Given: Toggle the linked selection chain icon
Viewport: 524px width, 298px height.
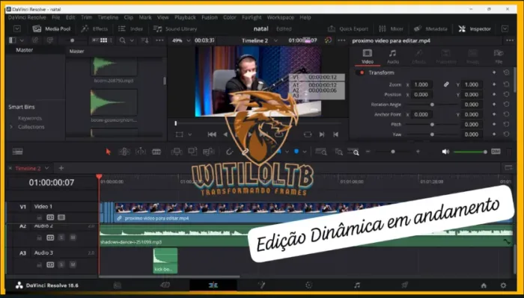Looking at the screenshot, I should click(246, 152).
